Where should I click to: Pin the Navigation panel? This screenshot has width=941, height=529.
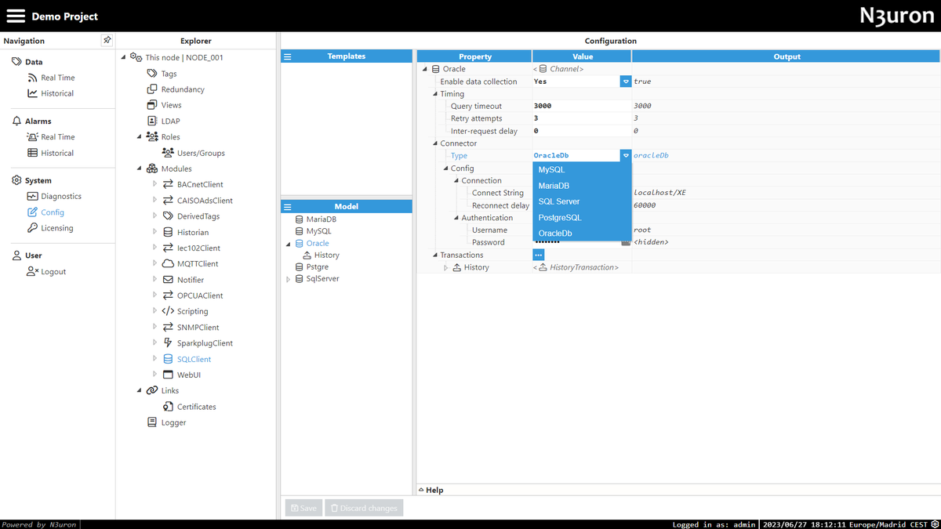pyautogui.click(x=107, y=40)
